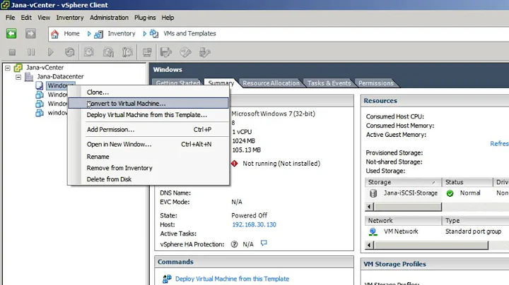Choose Delete from Disk entry
This screenshot has height=285, width=509.
148,179
